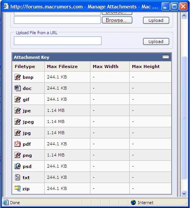The image size is (190, 208).
Task: Click the IE icon beside Done in status bar
Action: 5,202
